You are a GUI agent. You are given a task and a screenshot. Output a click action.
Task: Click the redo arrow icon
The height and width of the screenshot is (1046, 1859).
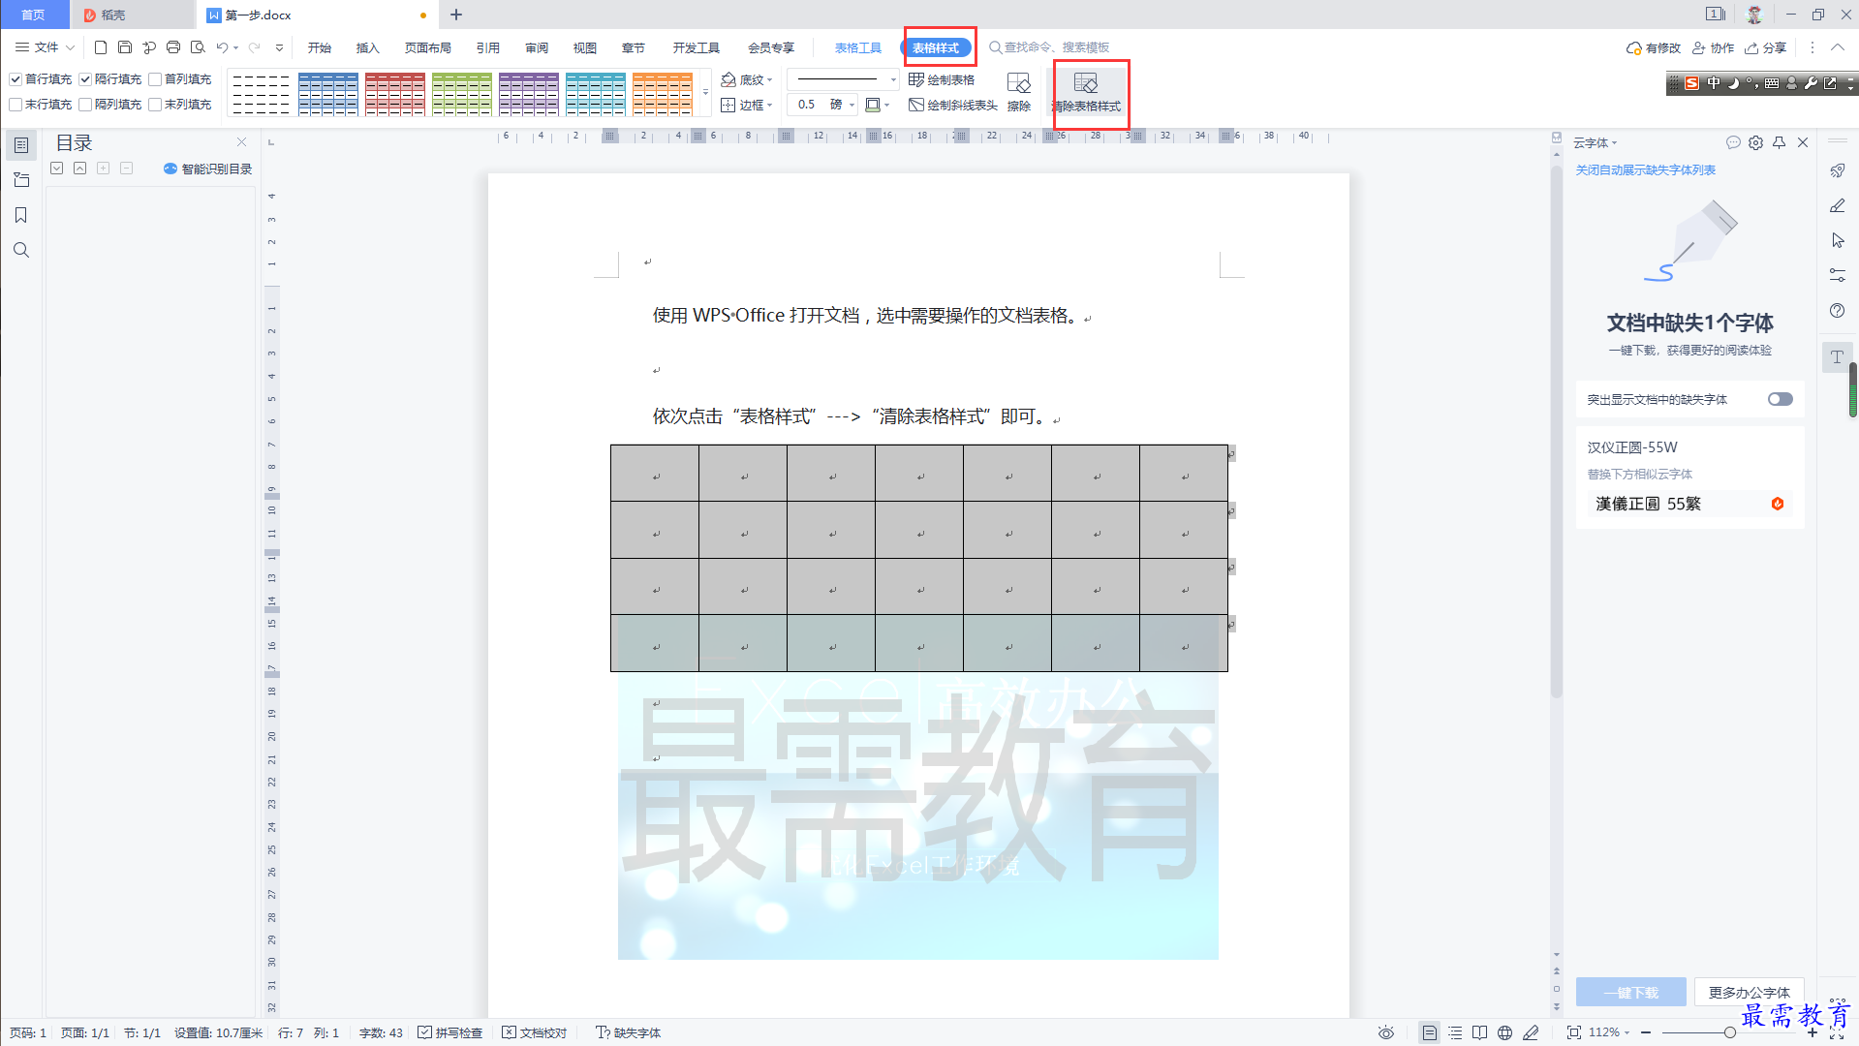tap(255, 47)
